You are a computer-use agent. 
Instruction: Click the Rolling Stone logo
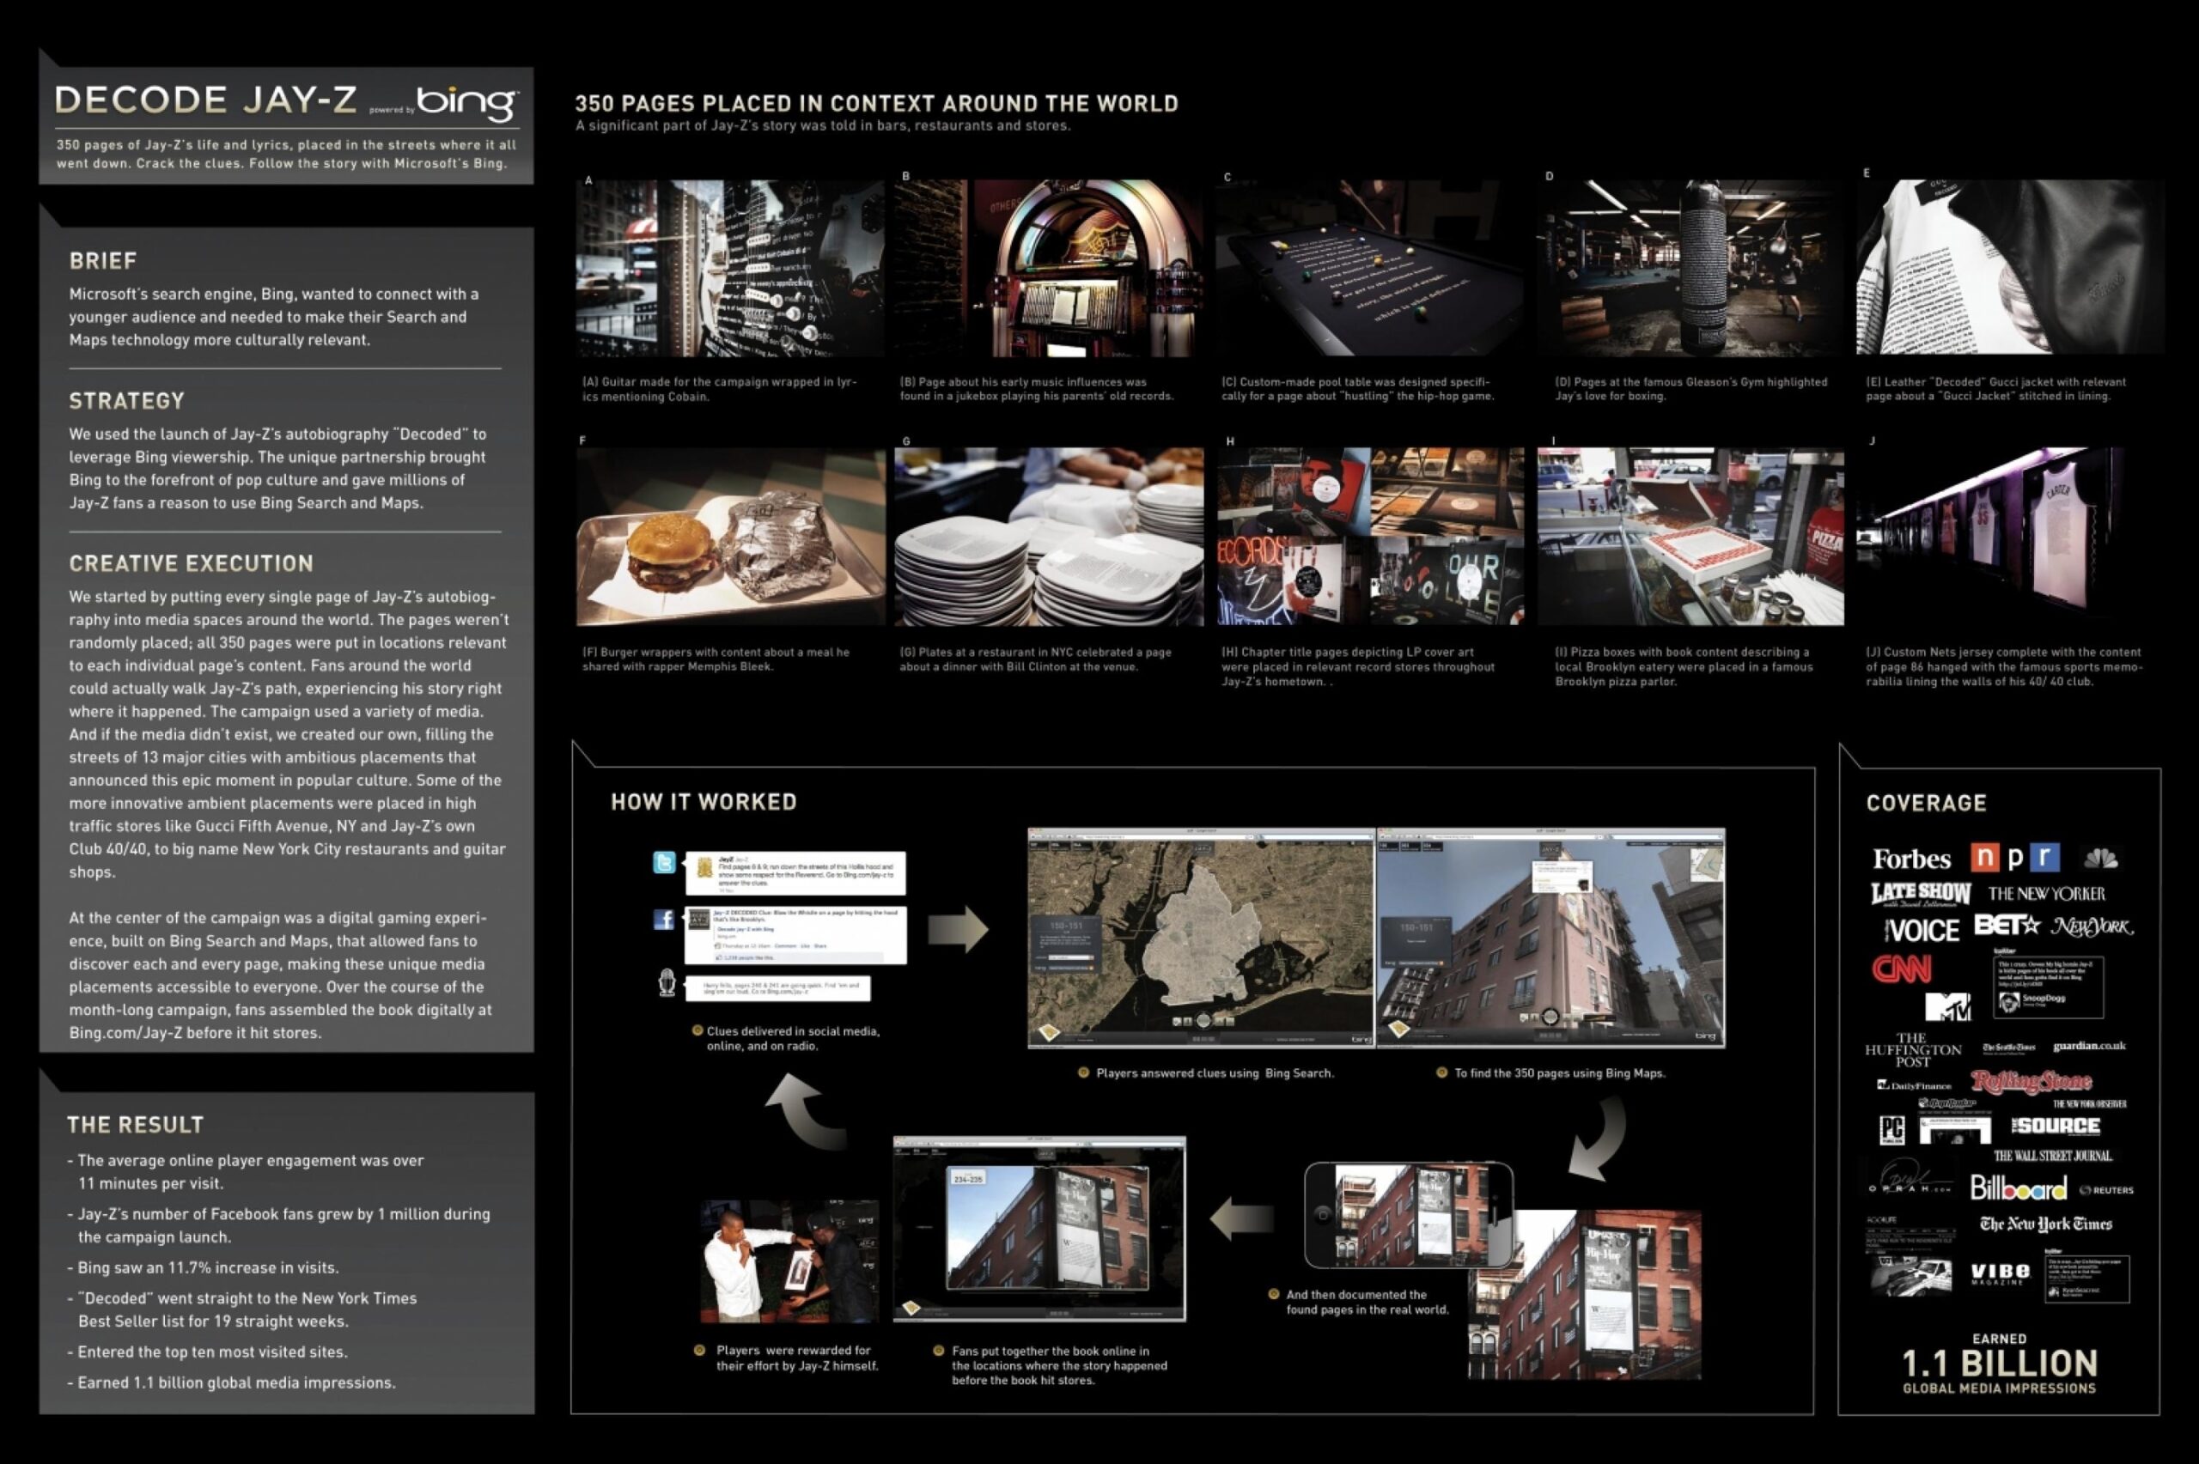pos(2031,1082)
